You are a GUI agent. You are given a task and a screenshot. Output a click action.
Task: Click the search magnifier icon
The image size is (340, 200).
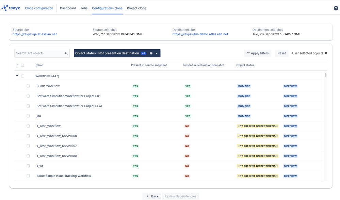point(66,53)
